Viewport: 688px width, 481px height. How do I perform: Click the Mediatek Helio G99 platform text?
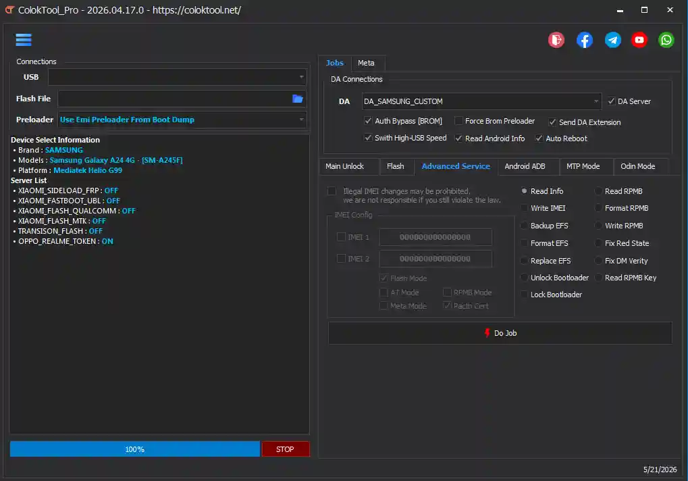point(88,170)
